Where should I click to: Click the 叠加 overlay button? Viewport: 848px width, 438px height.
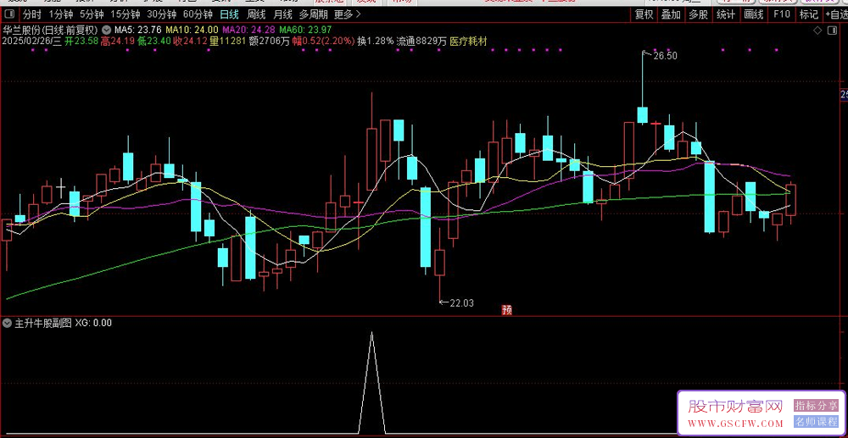[671, 14]
